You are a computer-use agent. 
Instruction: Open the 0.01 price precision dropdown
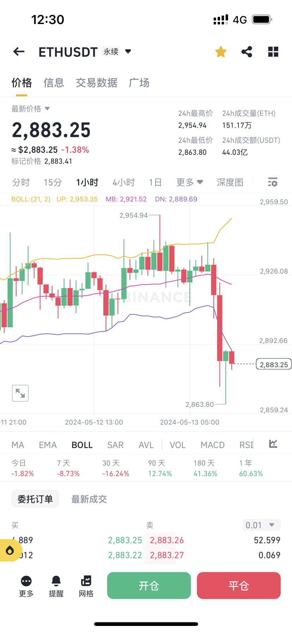coord(261,525)
